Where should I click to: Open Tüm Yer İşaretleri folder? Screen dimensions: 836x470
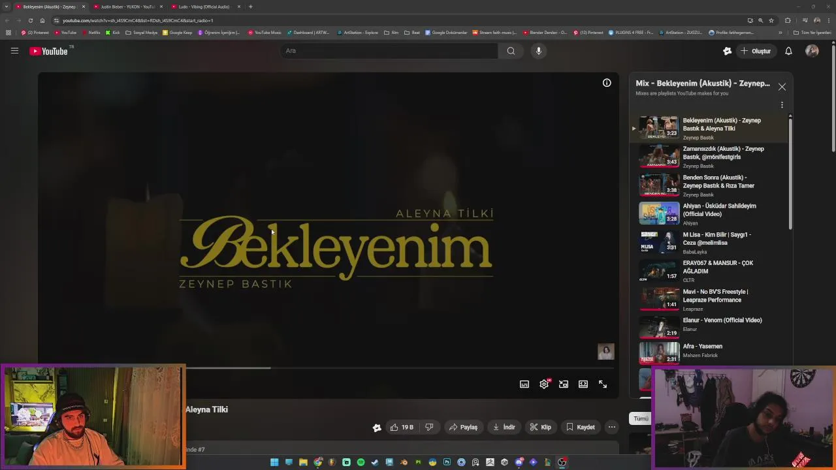coord(812,33)
